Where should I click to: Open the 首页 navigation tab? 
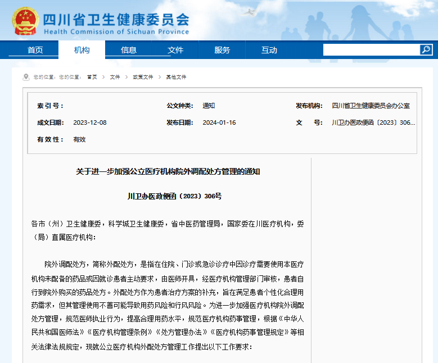coord(35,50)
